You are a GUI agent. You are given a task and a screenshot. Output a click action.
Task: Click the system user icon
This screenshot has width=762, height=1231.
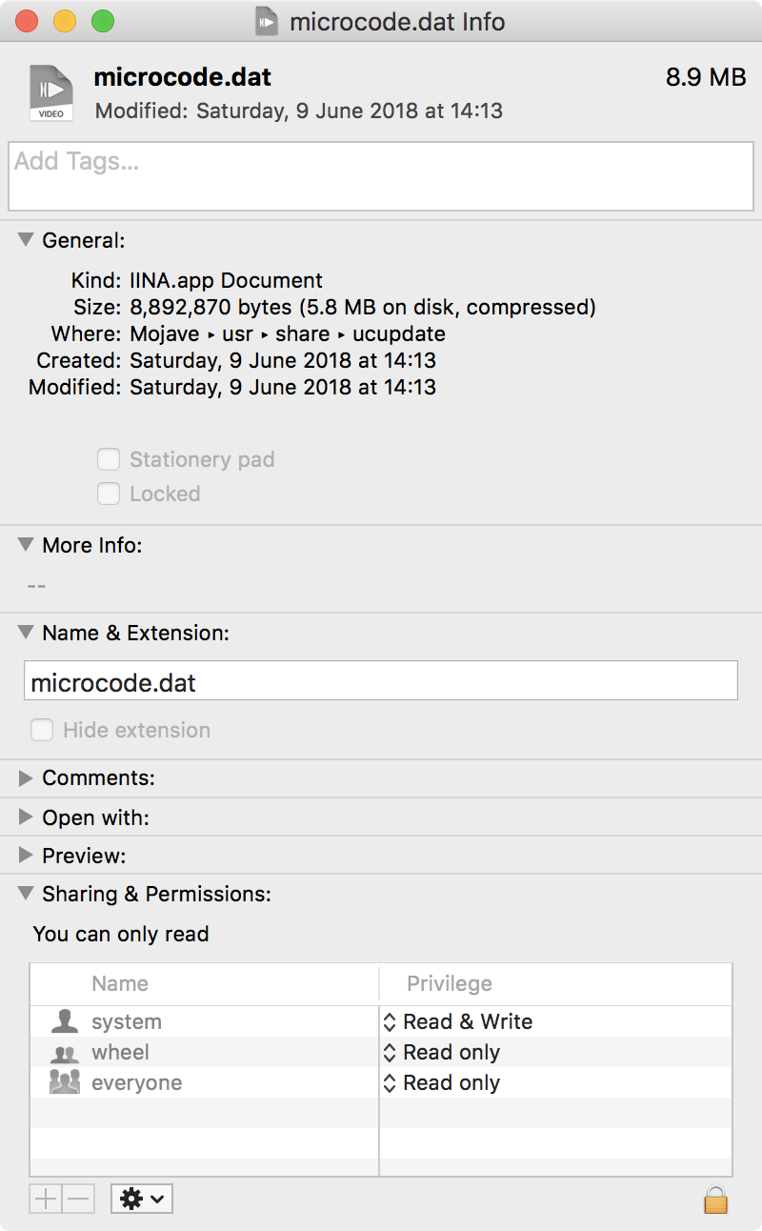(x=65, y=1022)
